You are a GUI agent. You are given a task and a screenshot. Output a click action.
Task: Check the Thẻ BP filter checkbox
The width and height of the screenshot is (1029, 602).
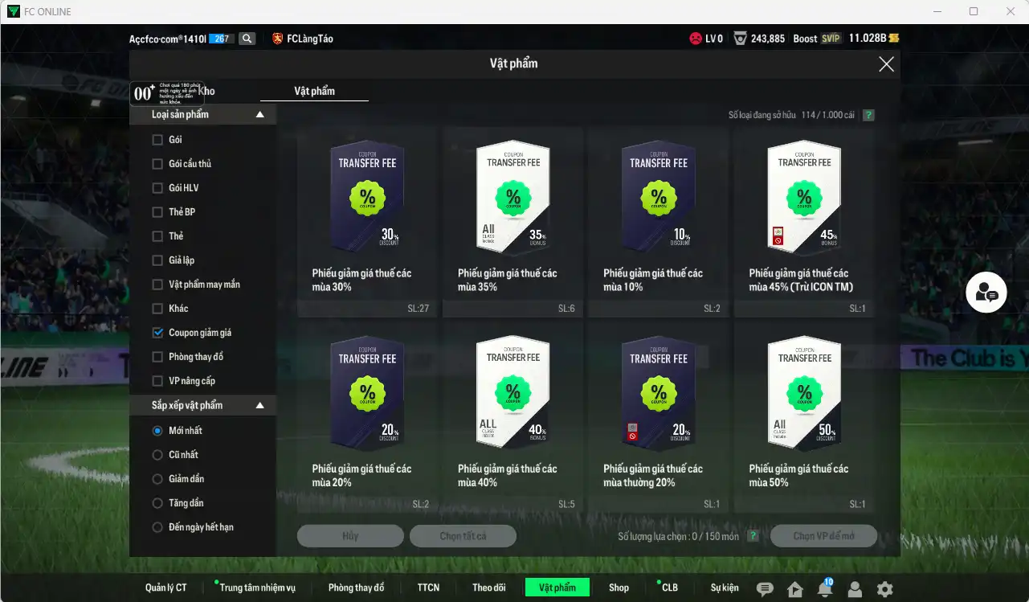[157, 212]
